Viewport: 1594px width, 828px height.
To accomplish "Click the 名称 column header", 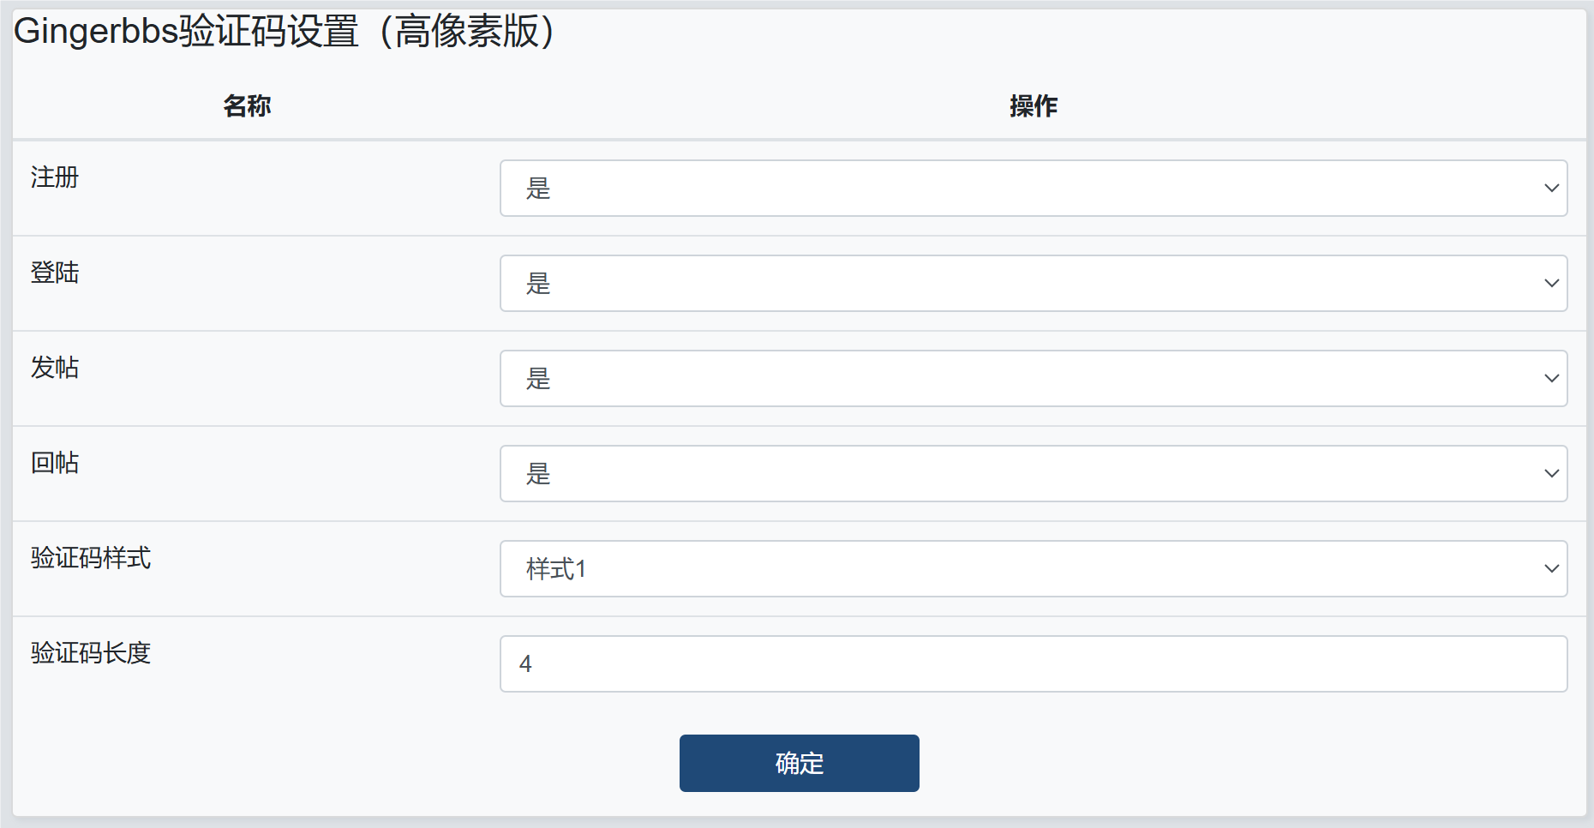I will pyautogui.click(x=247, y=106).
